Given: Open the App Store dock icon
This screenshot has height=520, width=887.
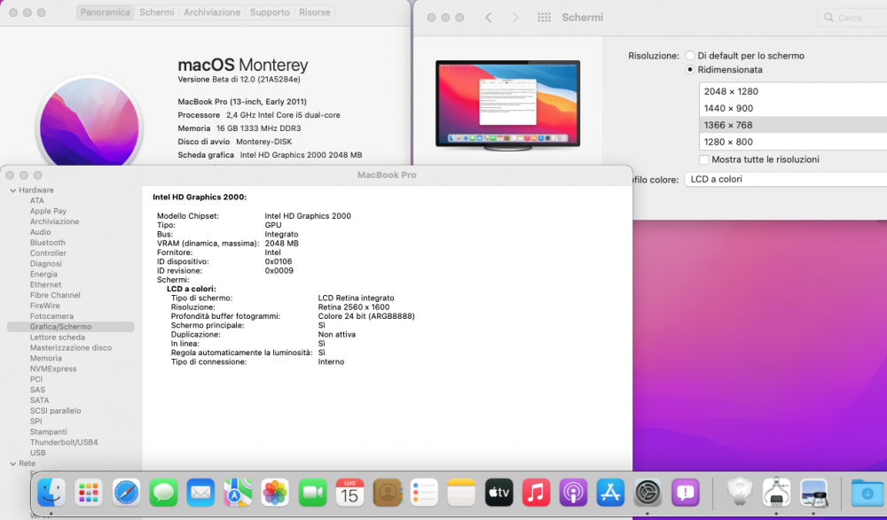Looking at the screenshot, I should (610, 493).
